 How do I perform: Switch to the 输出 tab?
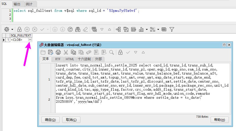pos(17,4)
